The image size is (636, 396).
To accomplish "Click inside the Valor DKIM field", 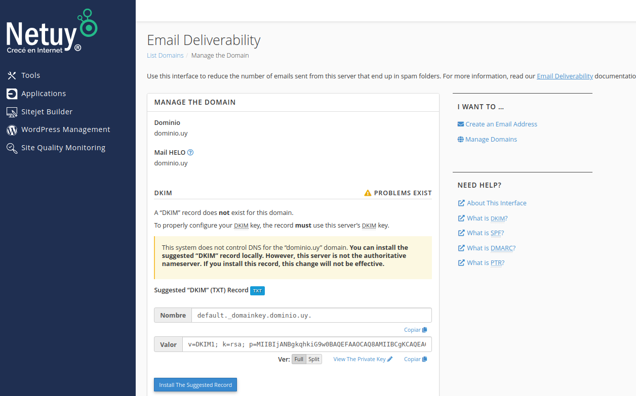I will (x=306, y=344).
